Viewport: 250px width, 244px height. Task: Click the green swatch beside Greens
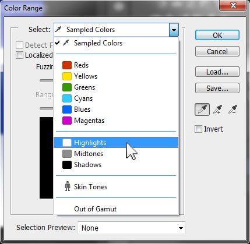(67, 87)
